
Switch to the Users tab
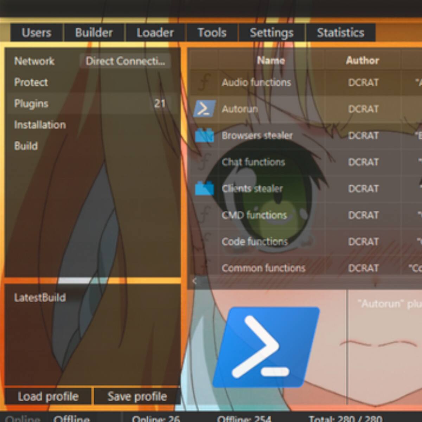(36, 33)
